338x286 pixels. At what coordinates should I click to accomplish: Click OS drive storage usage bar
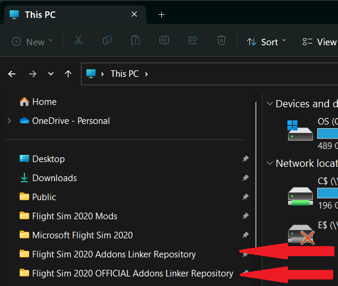point(327,133)
